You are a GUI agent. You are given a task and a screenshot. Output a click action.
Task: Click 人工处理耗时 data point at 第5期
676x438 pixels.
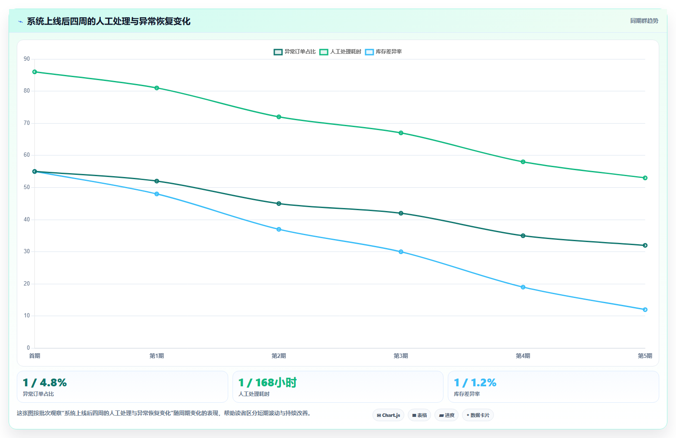click(645, 178)
